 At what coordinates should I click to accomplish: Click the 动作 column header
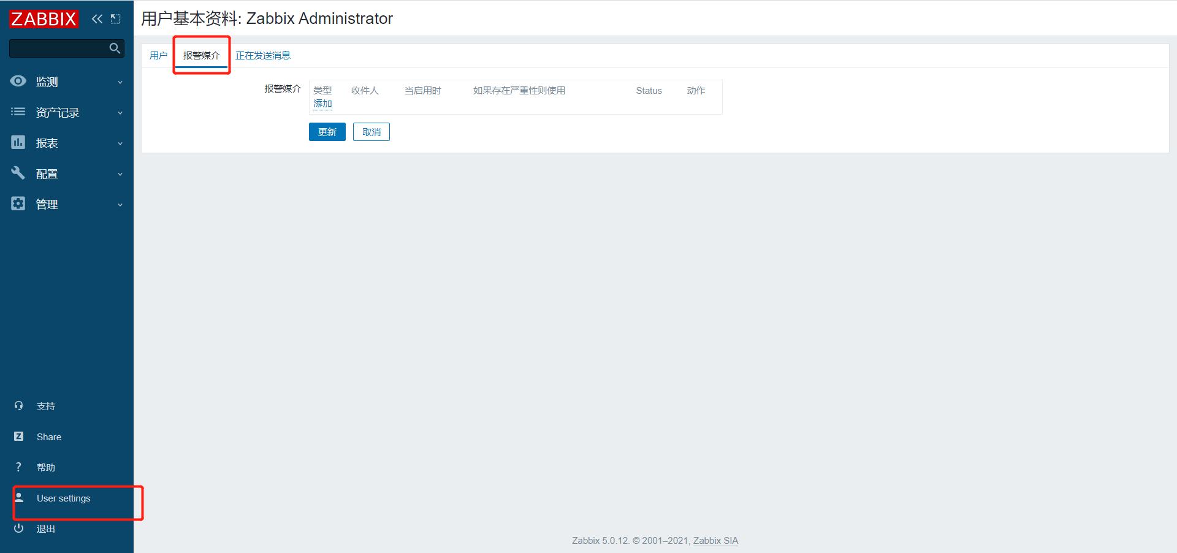click(x=696, y=91)
